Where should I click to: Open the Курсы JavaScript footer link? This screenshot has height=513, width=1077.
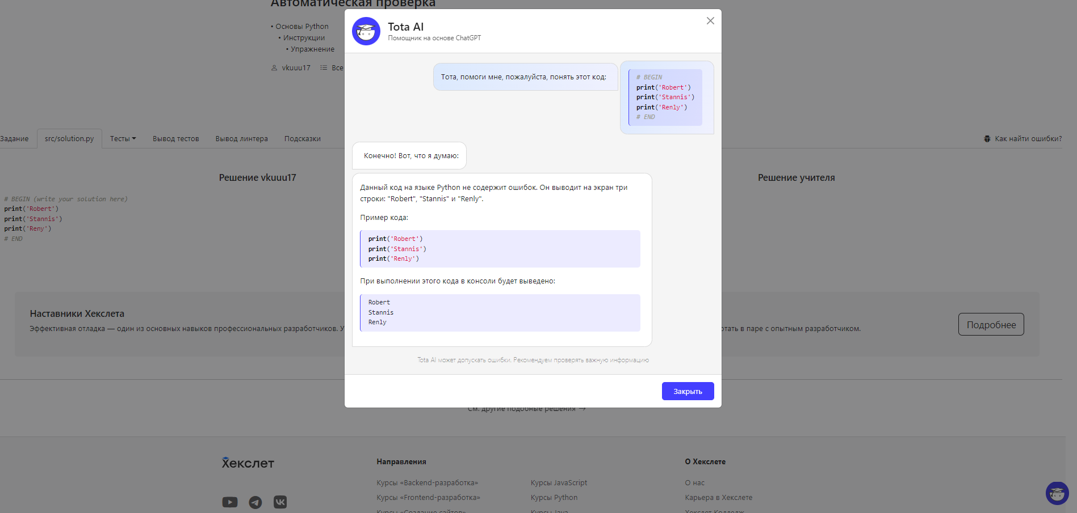(559, 483)
